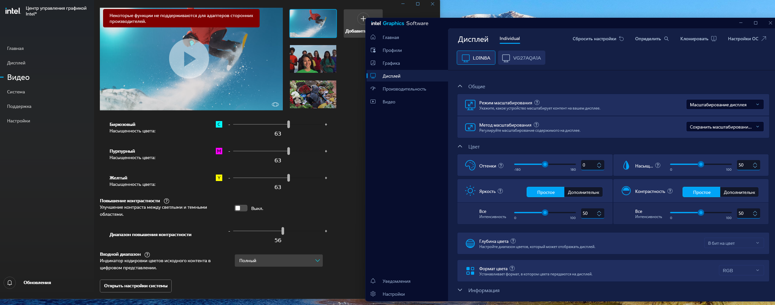The image size is (775, 305).
Task: Click the Клонировать display button
Action: [x=698, y=39]
